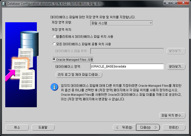The height and width of the screenshot is (136, 191).
Task: Click the 저장 영역 유형 label
Action: [62, 22]
